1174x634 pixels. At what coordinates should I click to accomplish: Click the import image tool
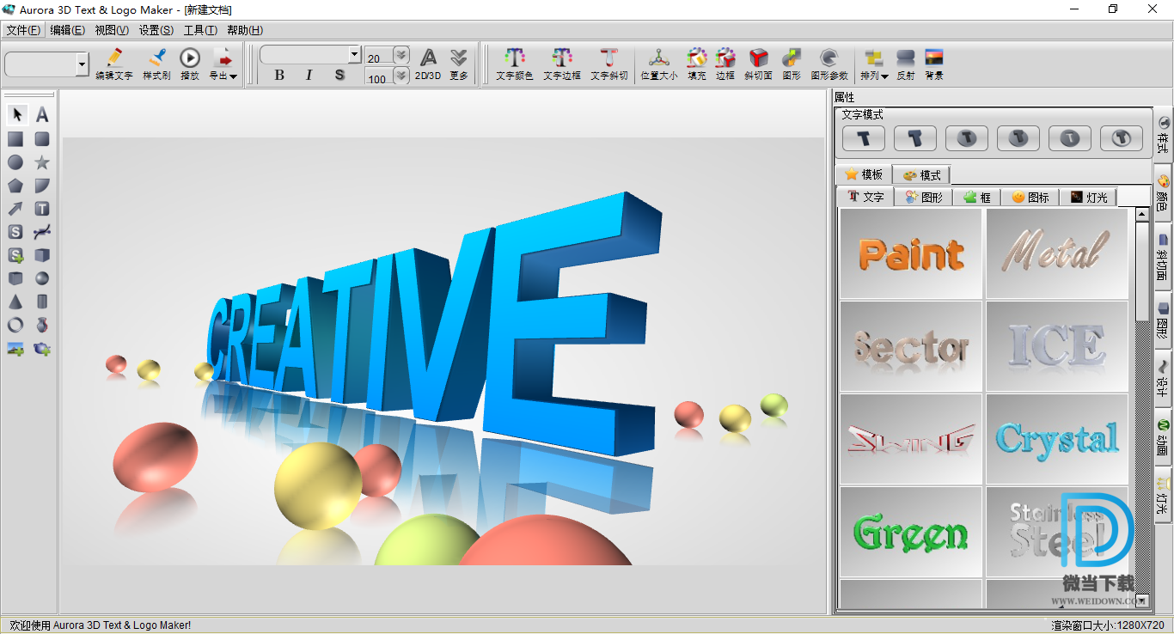[x=15, y=349]
